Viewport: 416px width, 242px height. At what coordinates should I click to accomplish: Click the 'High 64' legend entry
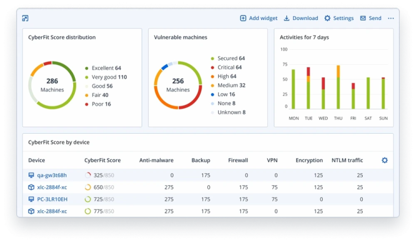pyautogui.click(x=224, y=77)
